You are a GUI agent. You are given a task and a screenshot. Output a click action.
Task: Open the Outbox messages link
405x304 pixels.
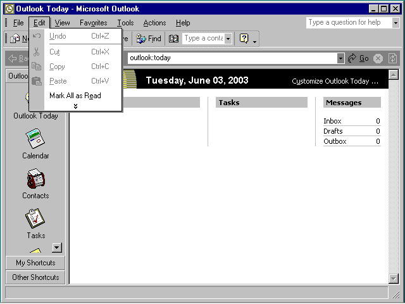[x=335, y=141]
